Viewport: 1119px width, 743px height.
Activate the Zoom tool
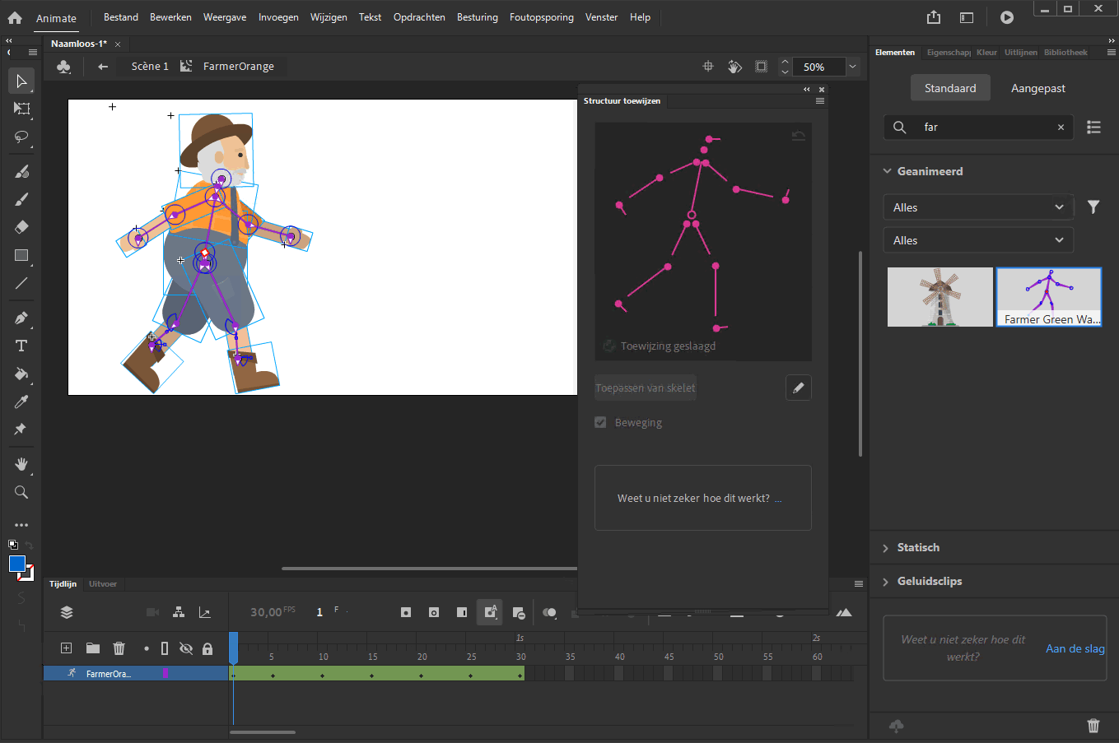(x=21, y=492)
